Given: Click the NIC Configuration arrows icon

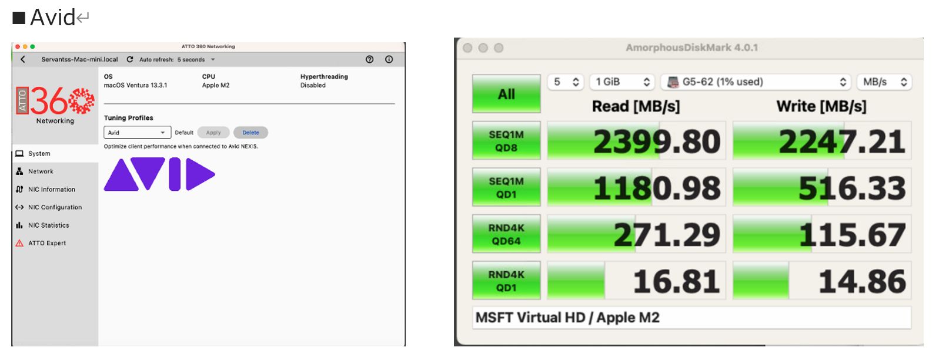Looking at the screenshot, I should pos(19,207).
